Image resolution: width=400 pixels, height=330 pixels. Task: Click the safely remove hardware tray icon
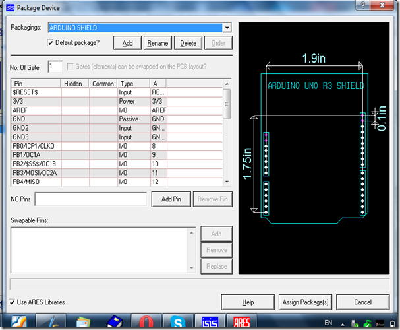point(355,324)
